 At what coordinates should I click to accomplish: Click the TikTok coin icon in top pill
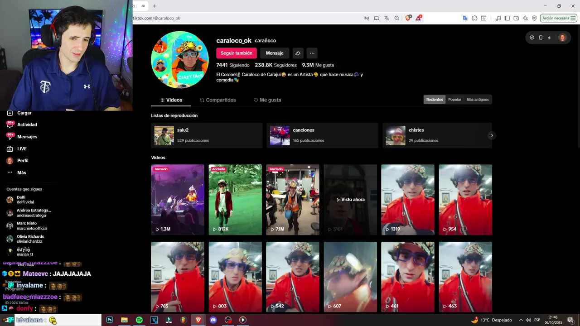coord(532,38)
